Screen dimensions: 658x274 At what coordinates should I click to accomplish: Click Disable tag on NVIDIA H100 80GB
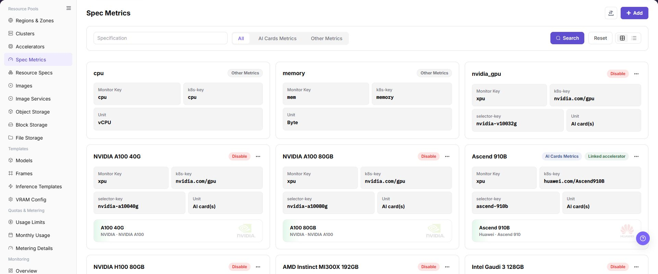point(239,267)
